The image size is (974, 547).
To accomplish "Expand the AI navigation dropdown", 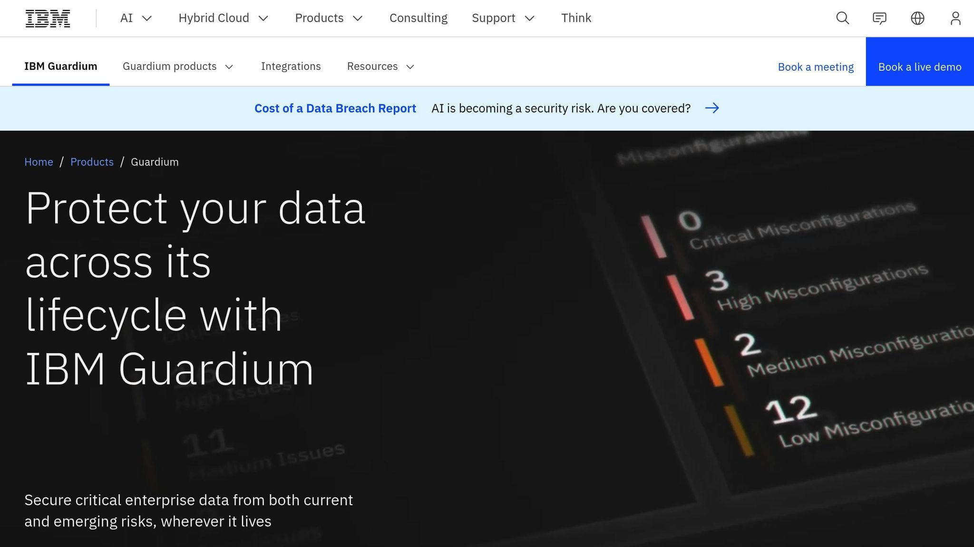I will [135, 18].
